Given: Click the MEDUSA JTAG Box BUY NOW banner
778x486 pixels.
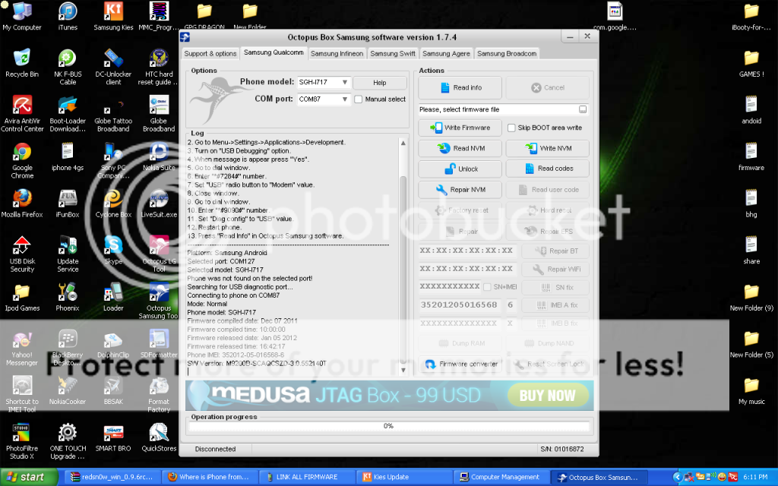Looking at the screenshot, I should [390, 395].
